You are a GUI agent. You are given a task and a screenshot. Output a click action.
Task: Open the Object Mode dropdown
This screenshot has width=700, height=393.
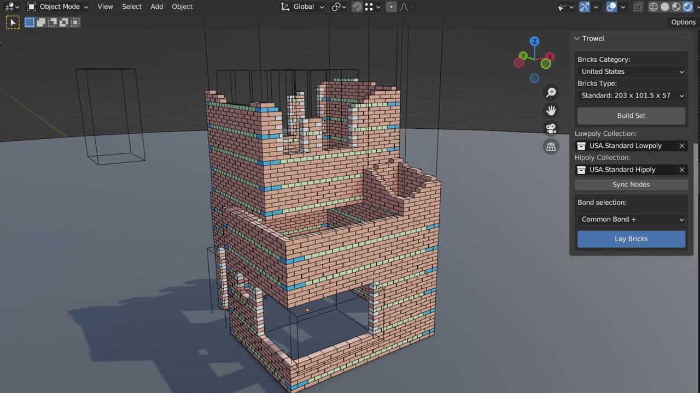(x=57, y=7)
